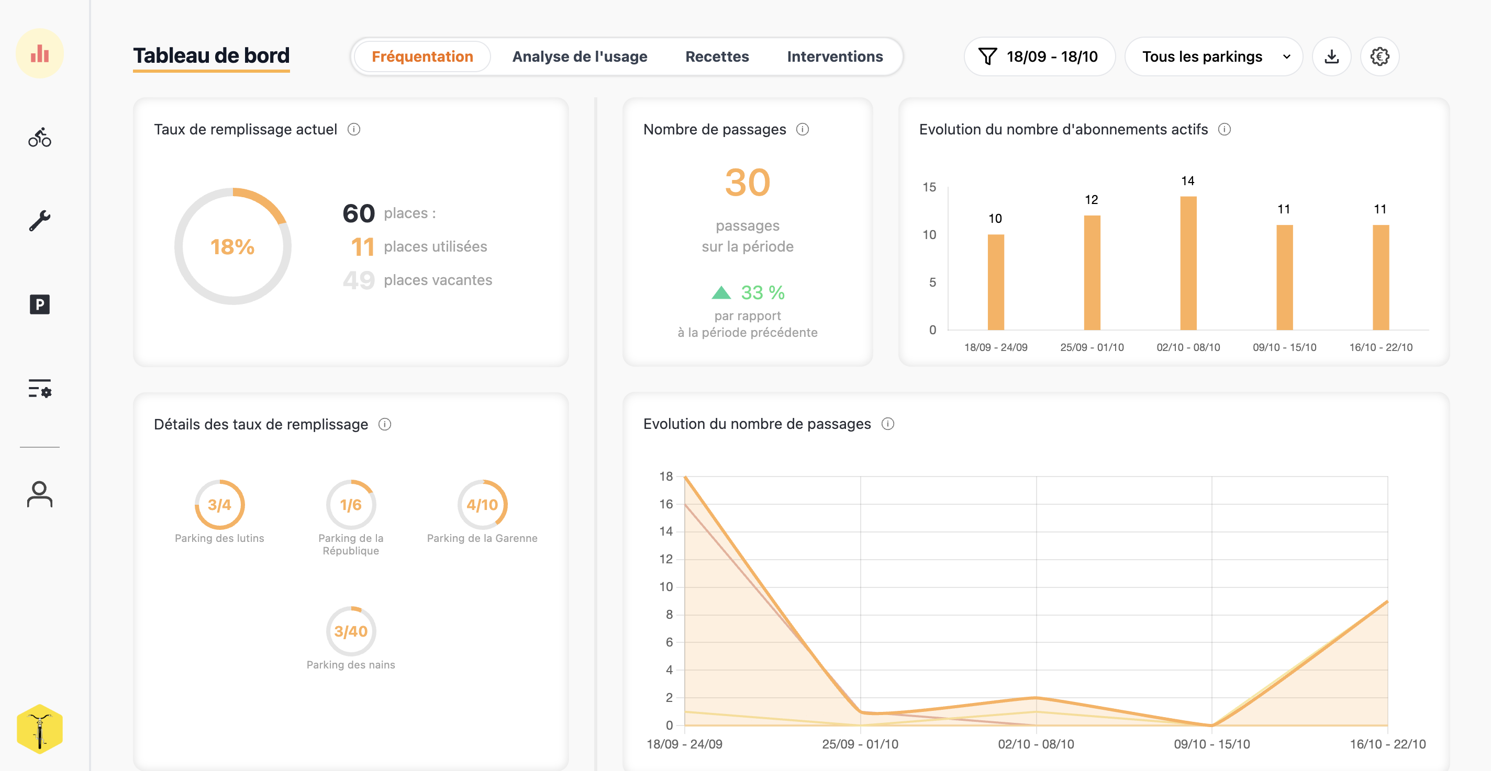Click the cyclist sidebar icon
The image size is (1491, 771).
39,138
